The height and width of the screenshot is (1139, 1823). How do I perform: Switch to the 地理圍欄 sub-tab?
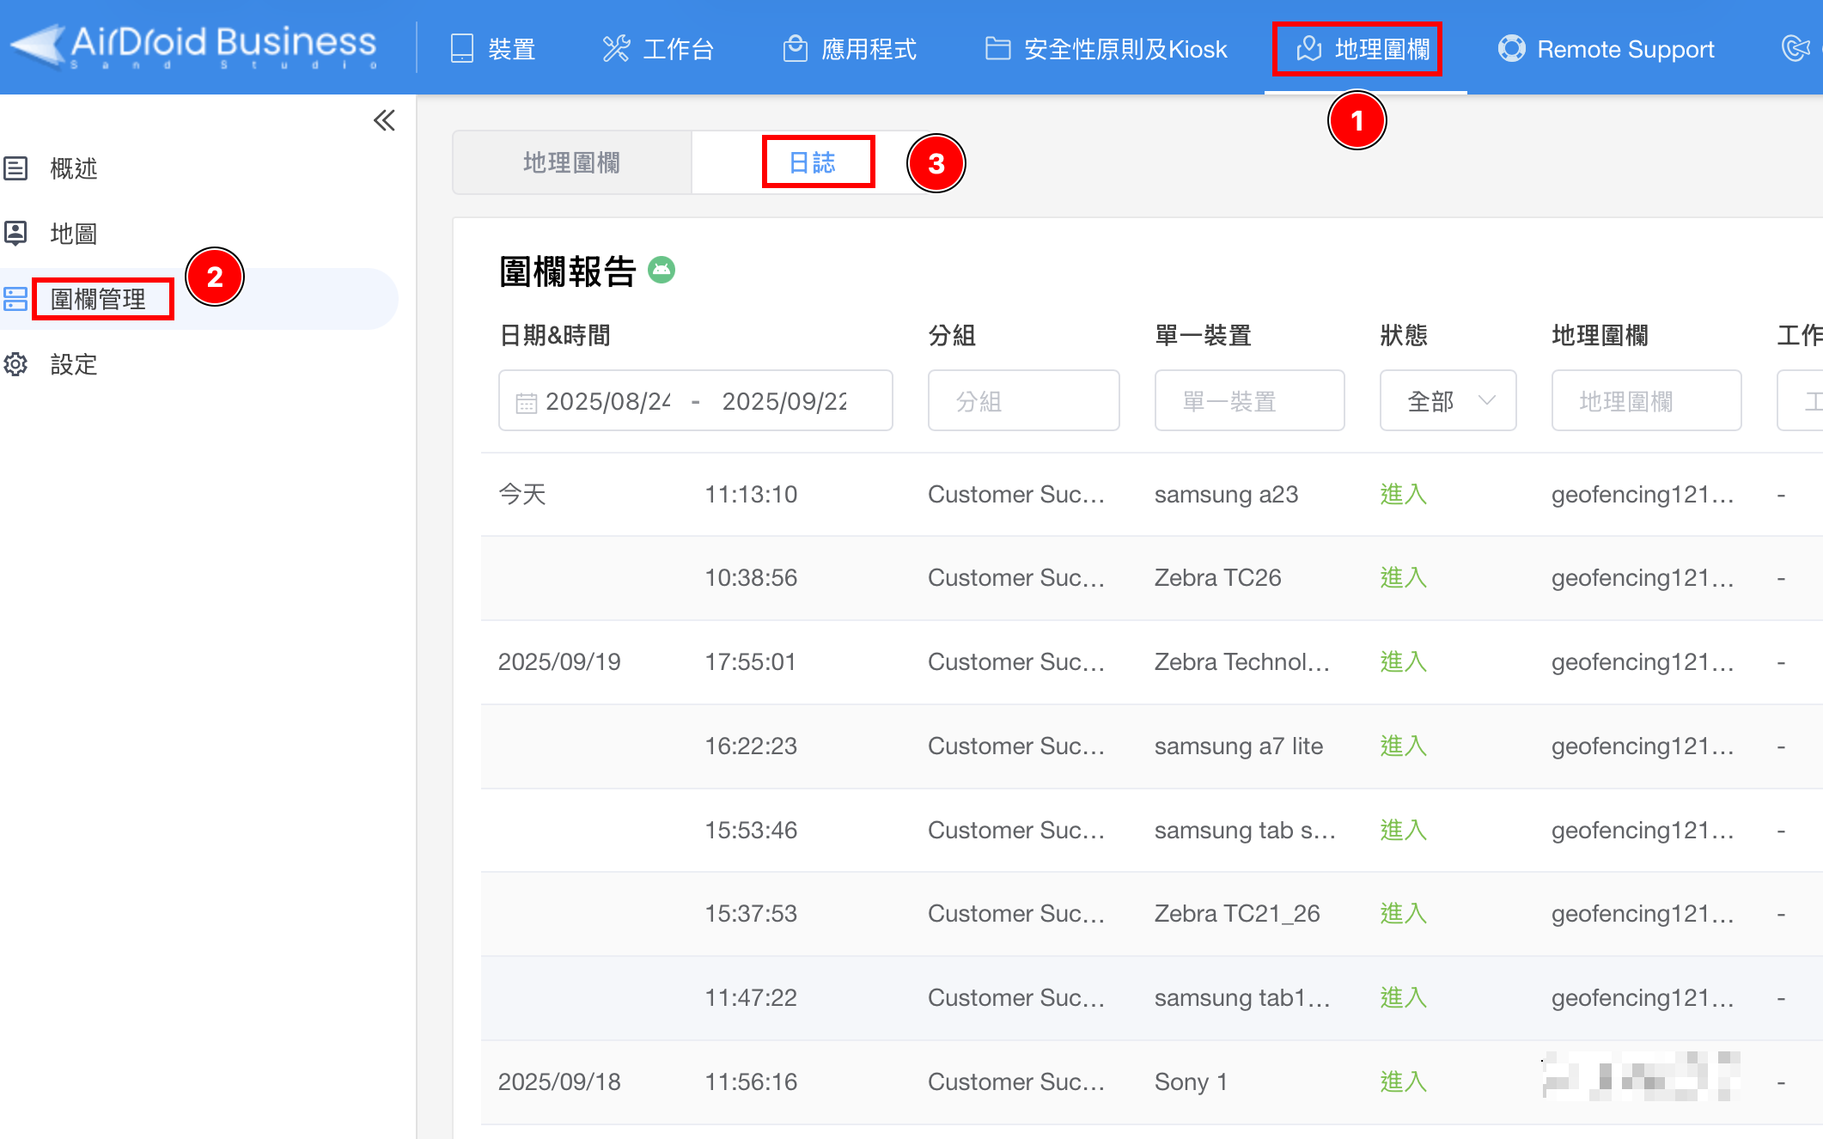tap(571, 162)
